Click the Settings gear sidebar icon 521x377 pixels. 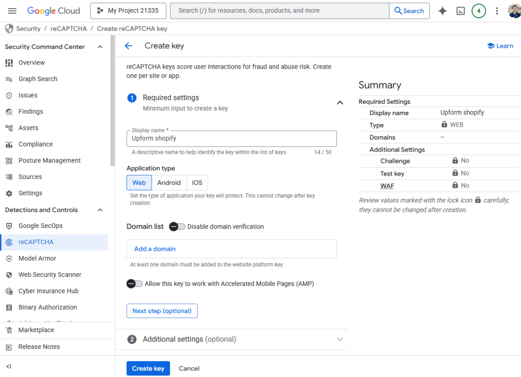(9, 193)
